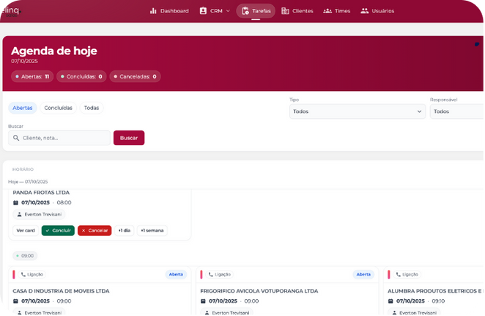Click the green Concluir button
Viewport: 485px width, 316px height.
58,230
